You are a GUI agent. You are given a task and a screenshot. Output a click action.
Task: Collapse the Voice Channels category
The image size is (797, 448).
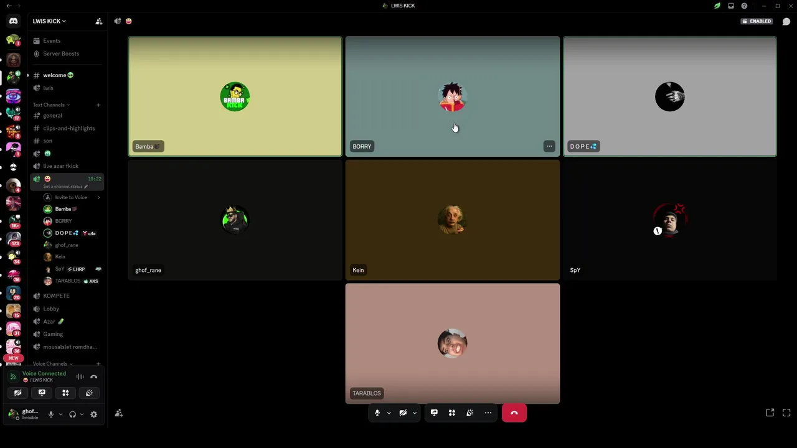pos(52,363)
